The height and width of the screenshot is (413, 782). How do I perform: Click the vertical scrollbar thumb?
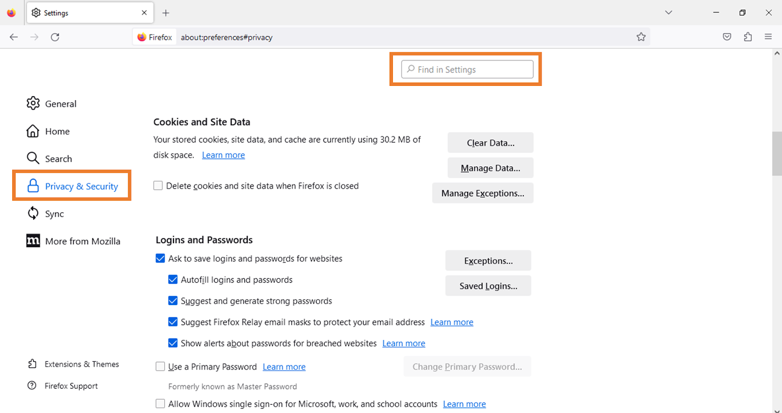777,153
